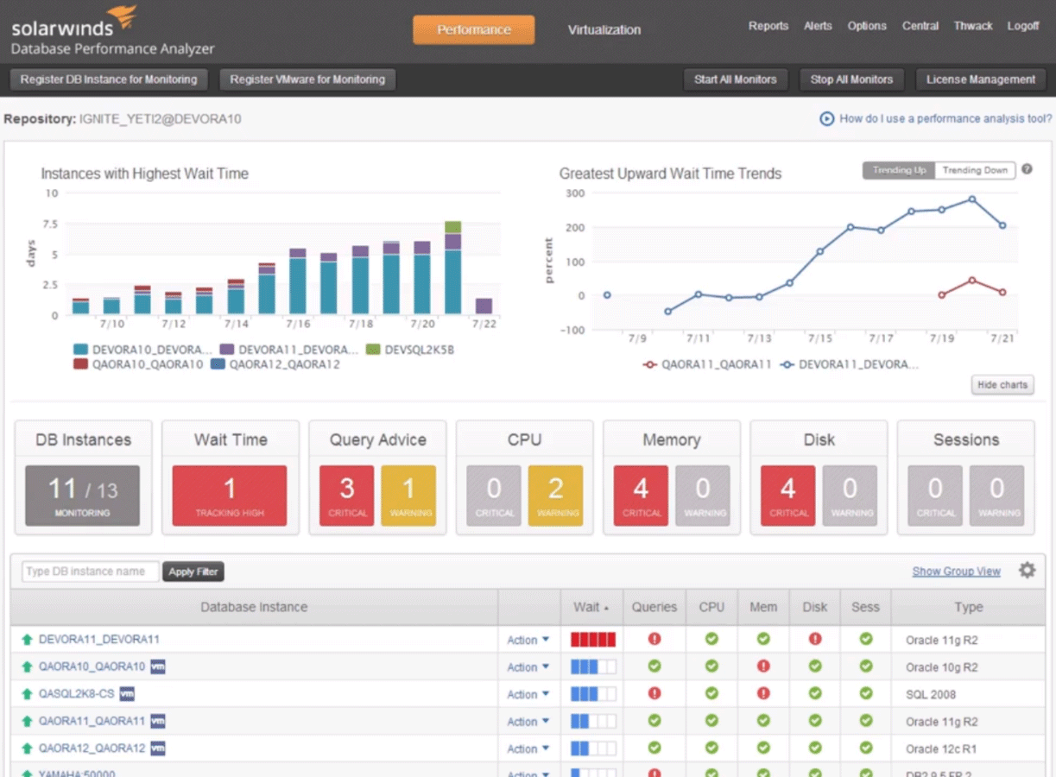Click the Stop All Monitors button
The height and width of the screenshot is (777, 1056).
coord(851,79)
